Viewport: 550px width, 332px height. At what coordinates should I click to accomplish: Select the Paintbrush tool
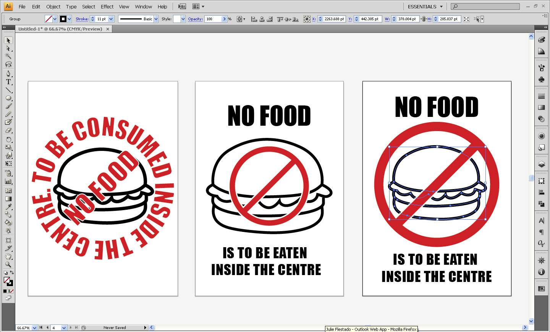8,106
